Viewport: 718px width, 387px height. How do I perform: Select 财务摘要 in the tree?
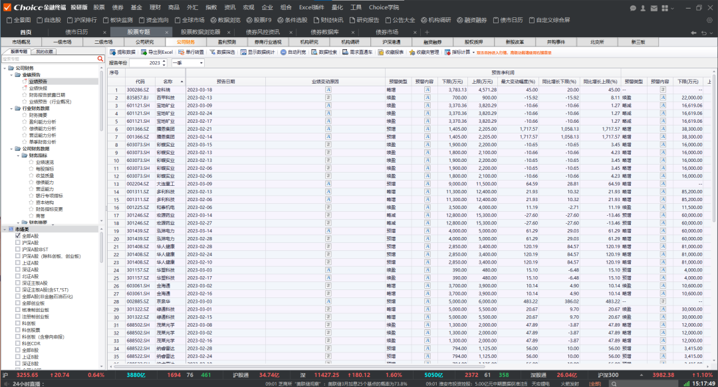(38, 116)
